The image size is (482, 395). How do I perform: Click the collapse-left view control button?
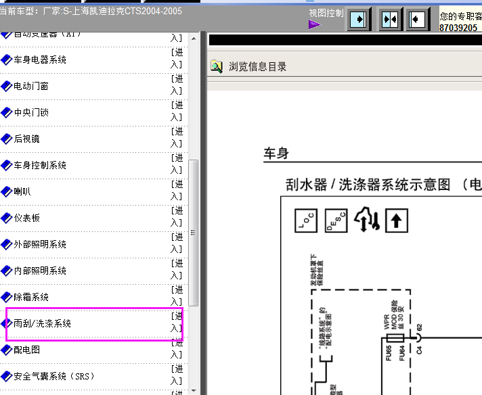coord(417,20)
